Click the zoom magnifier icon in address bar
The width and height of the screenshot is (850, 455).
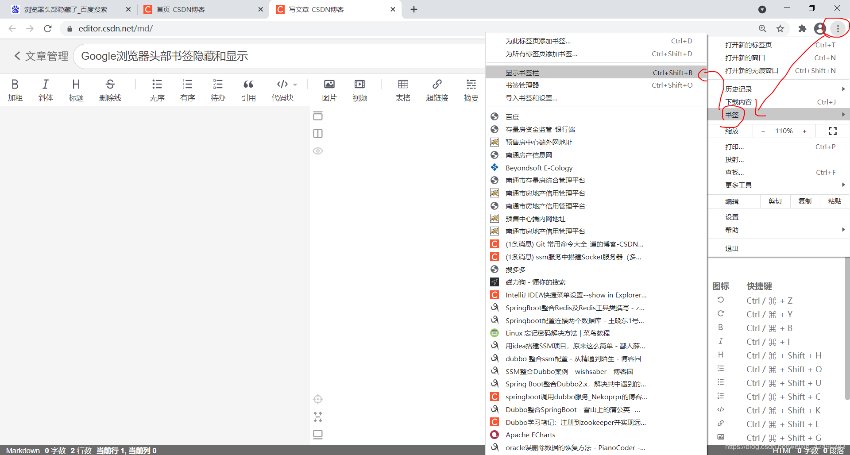pyautogui.click(x=762, y=29)
